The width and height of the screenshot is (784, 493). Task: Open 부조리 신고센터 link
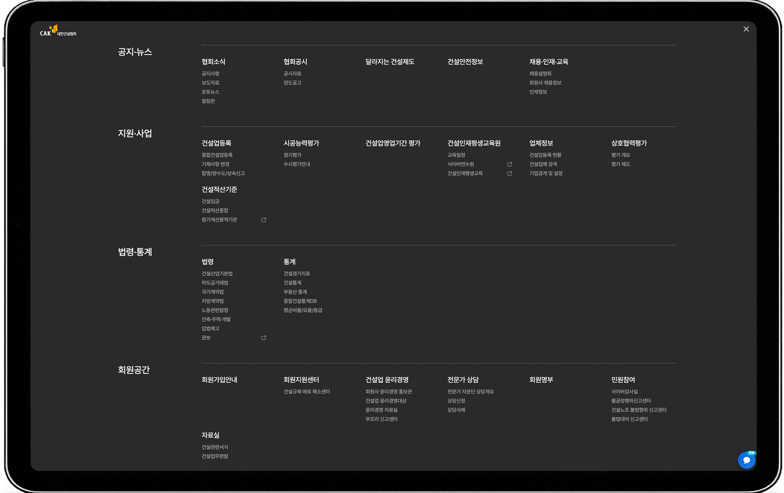tap(381, 419)
